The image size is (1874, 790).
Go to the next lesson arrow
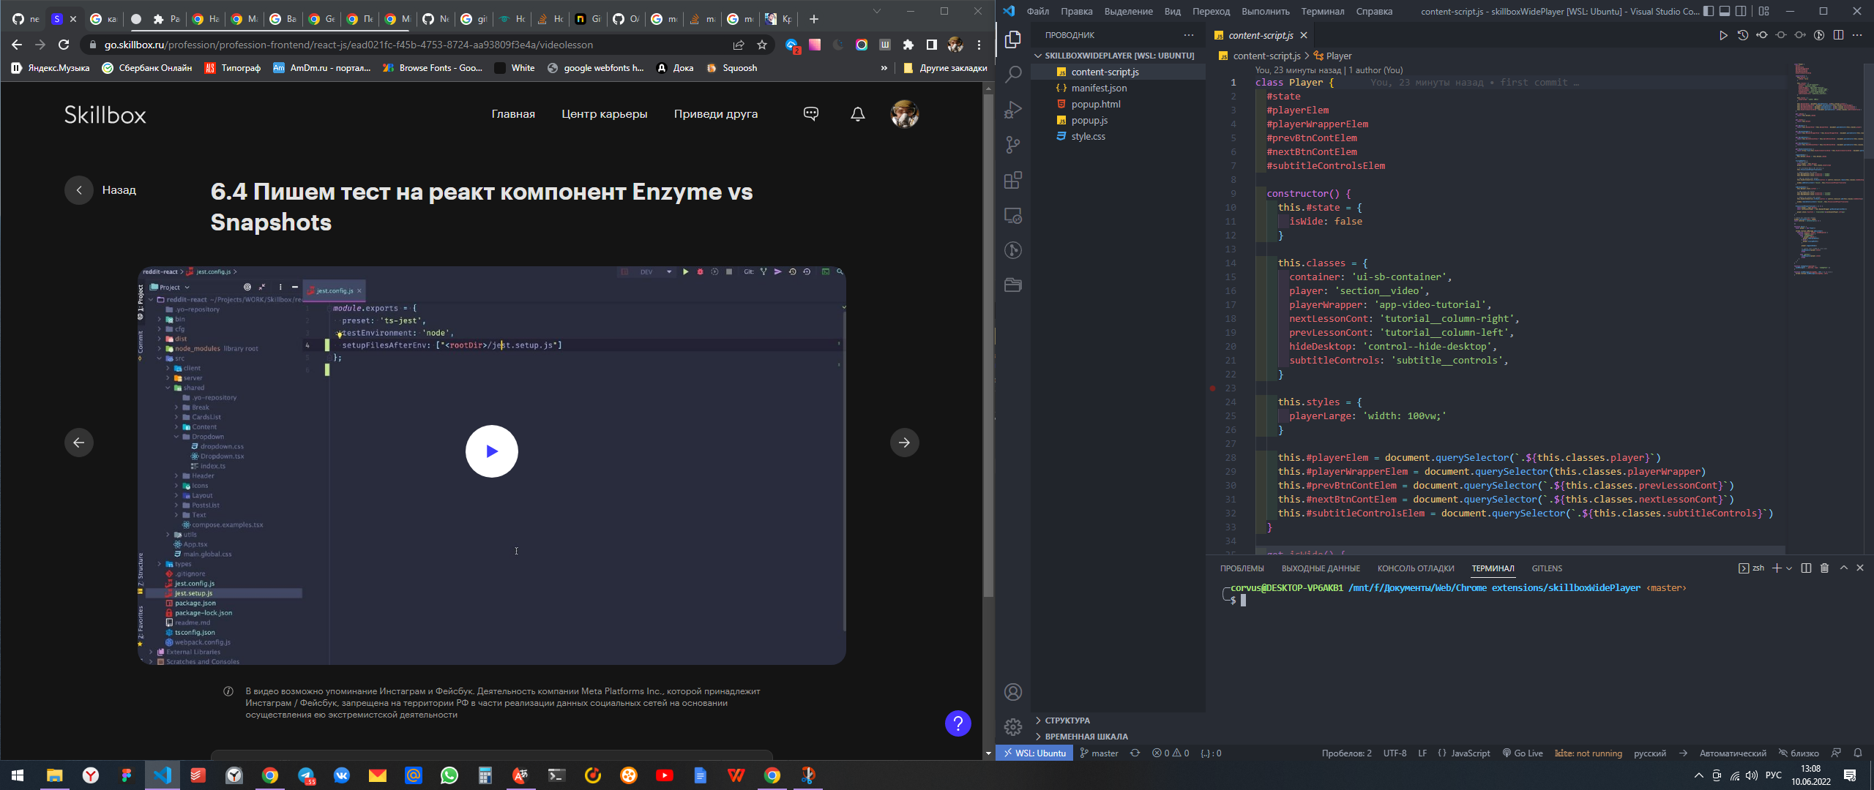pyautogui.click(x=904, y=443)
